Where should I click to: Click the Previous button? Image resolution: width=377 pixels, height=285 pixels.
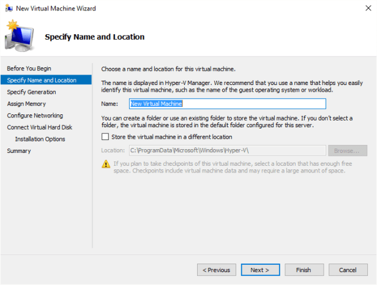(216, 270)
